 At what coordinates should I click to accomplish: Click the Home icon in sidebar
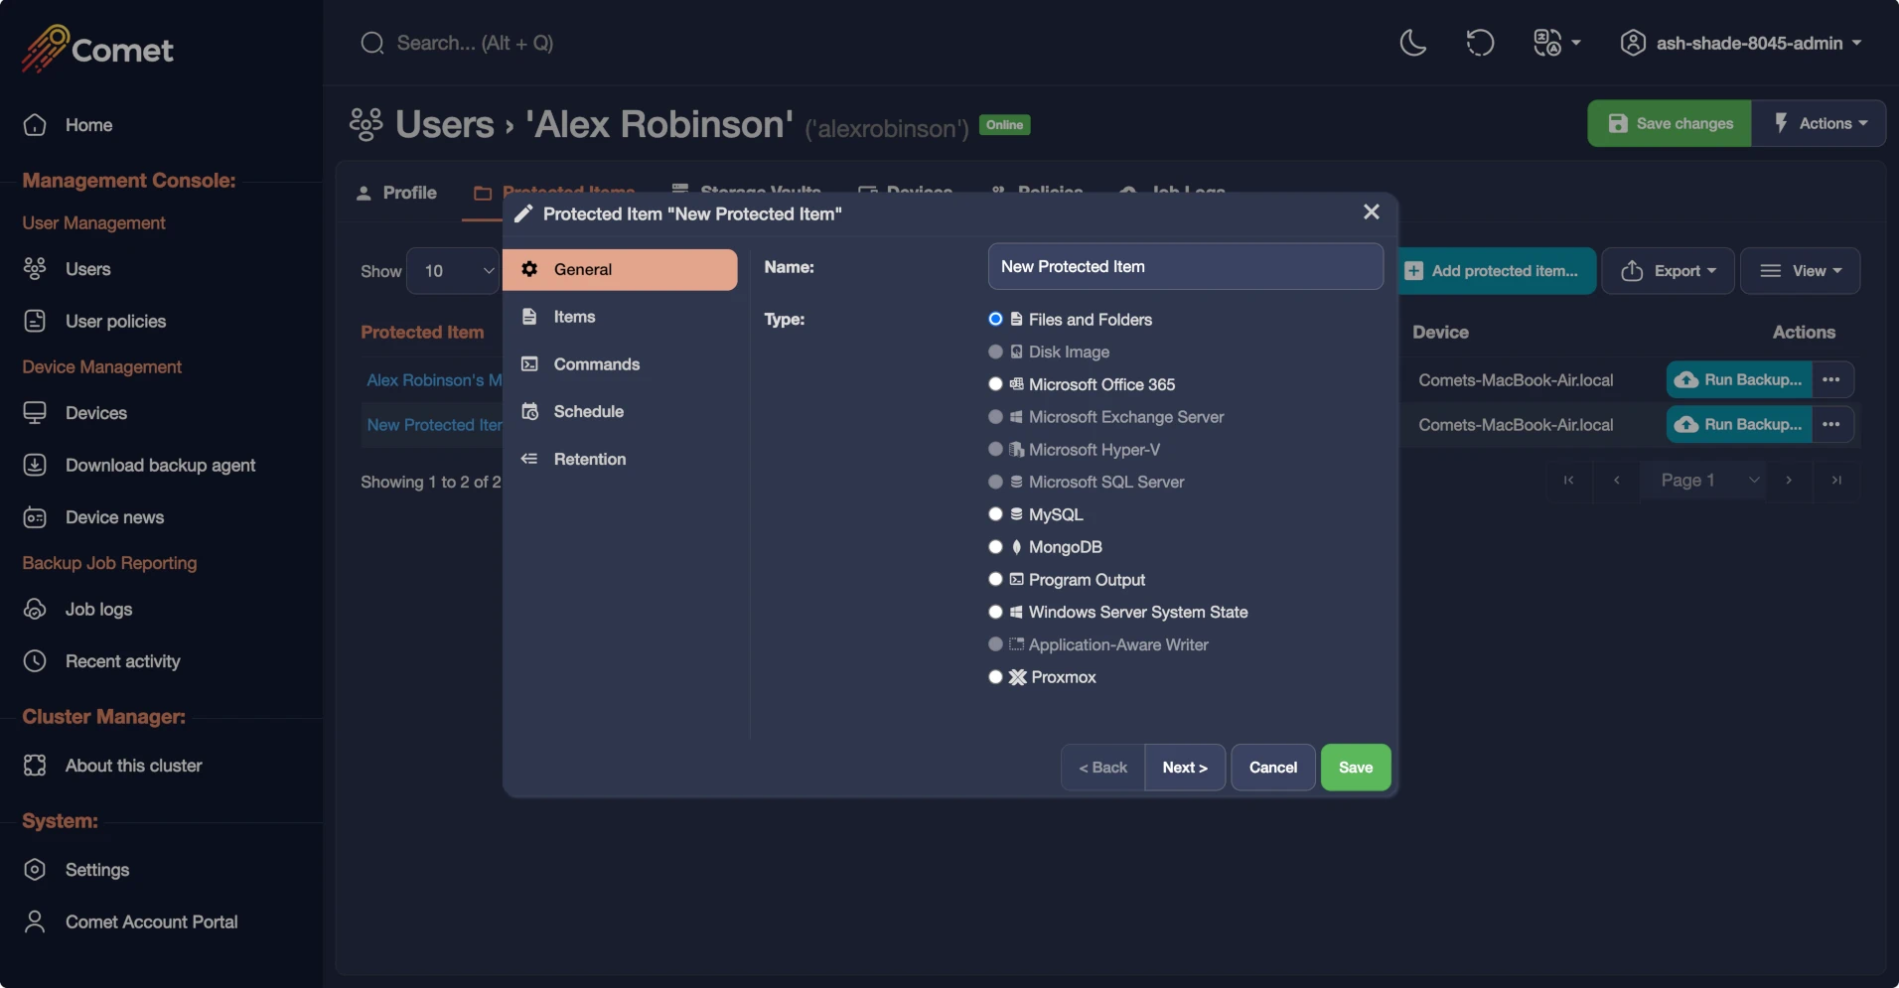(x=35, y=125)
